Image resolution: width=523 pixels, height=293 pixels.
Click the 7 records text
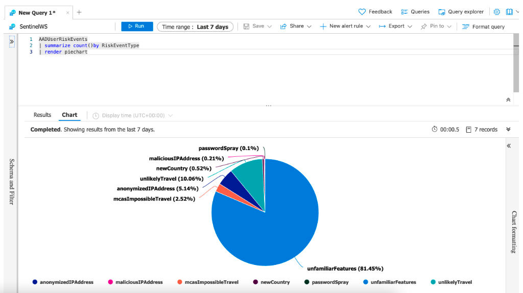tap(486, 129)
